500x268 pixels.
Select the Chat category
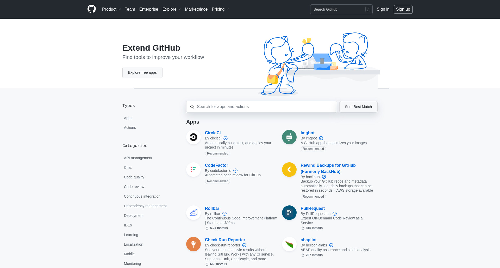(128, 167)
